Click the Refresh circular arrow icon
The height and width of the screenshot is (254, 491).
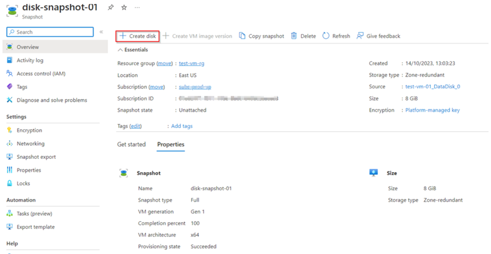pos(326,36)
